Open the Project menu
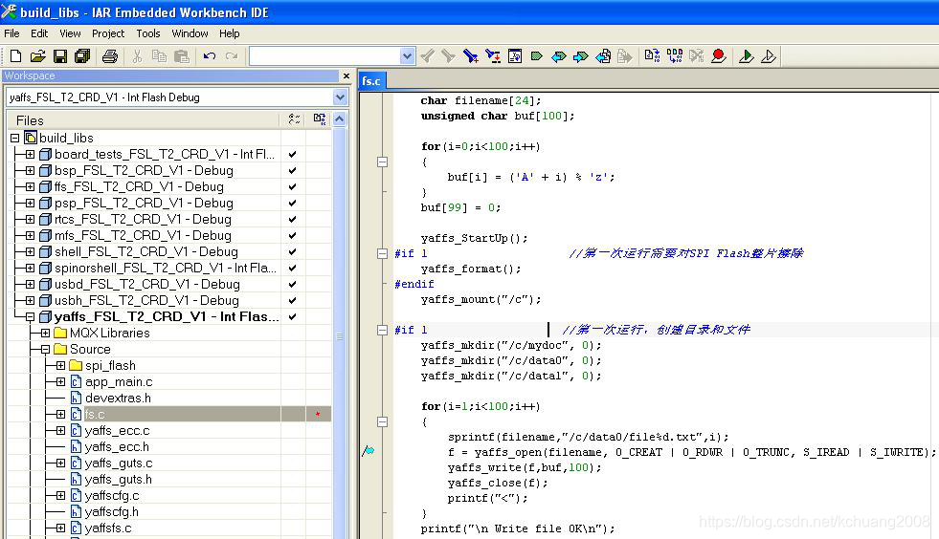939x539 pixels. click(108, 33)
